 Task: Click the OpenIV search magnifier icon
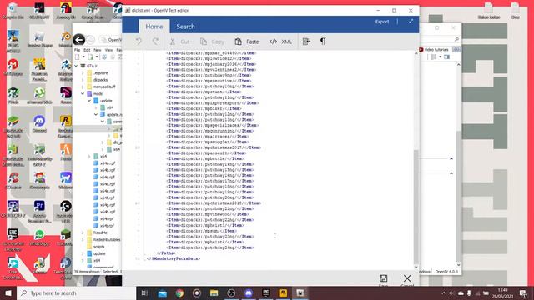[456, 39]
